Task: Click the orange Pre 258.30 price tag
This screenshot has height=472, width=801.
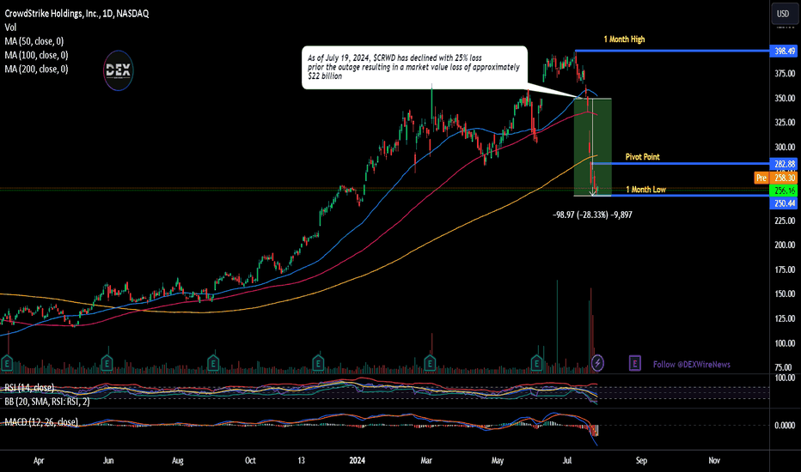Action: pyautogui.click(x=776, y=178)
